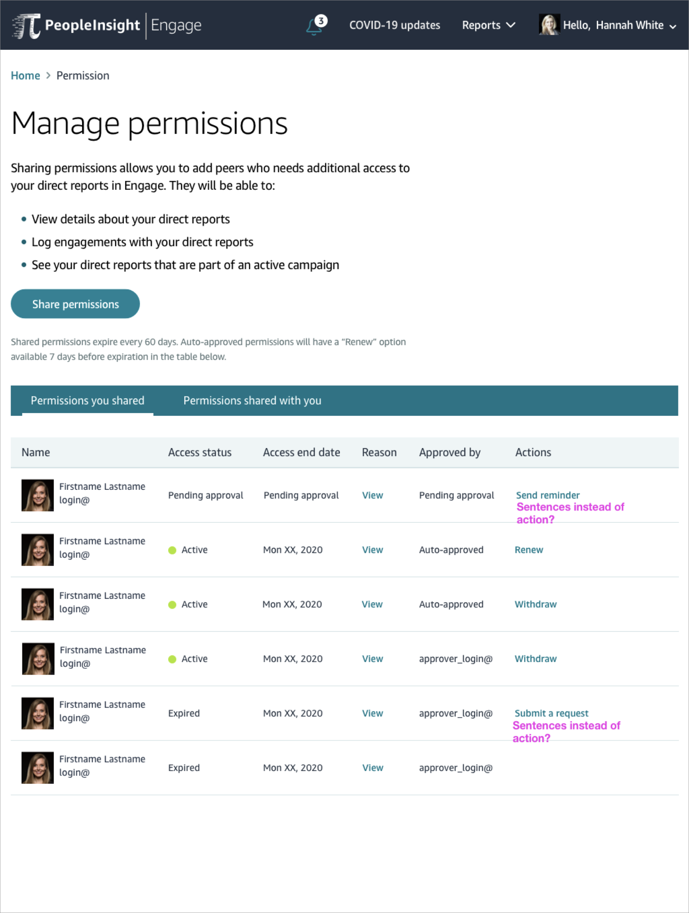The image size is (689, 913).
Task: Expand the Reports dropdown menu
Action: point(488,25)
